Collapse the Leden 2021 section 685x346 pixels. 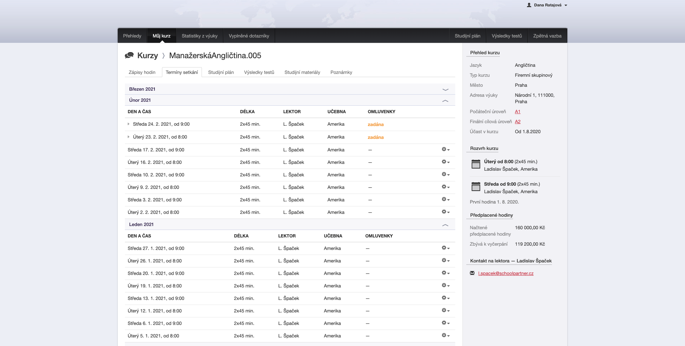pos(445,225)
